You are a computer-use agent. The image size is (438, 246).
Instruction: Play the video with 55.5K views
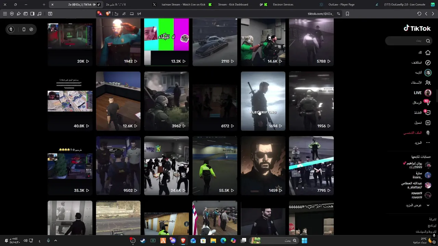pyautogui.click(x=215, y=166)
